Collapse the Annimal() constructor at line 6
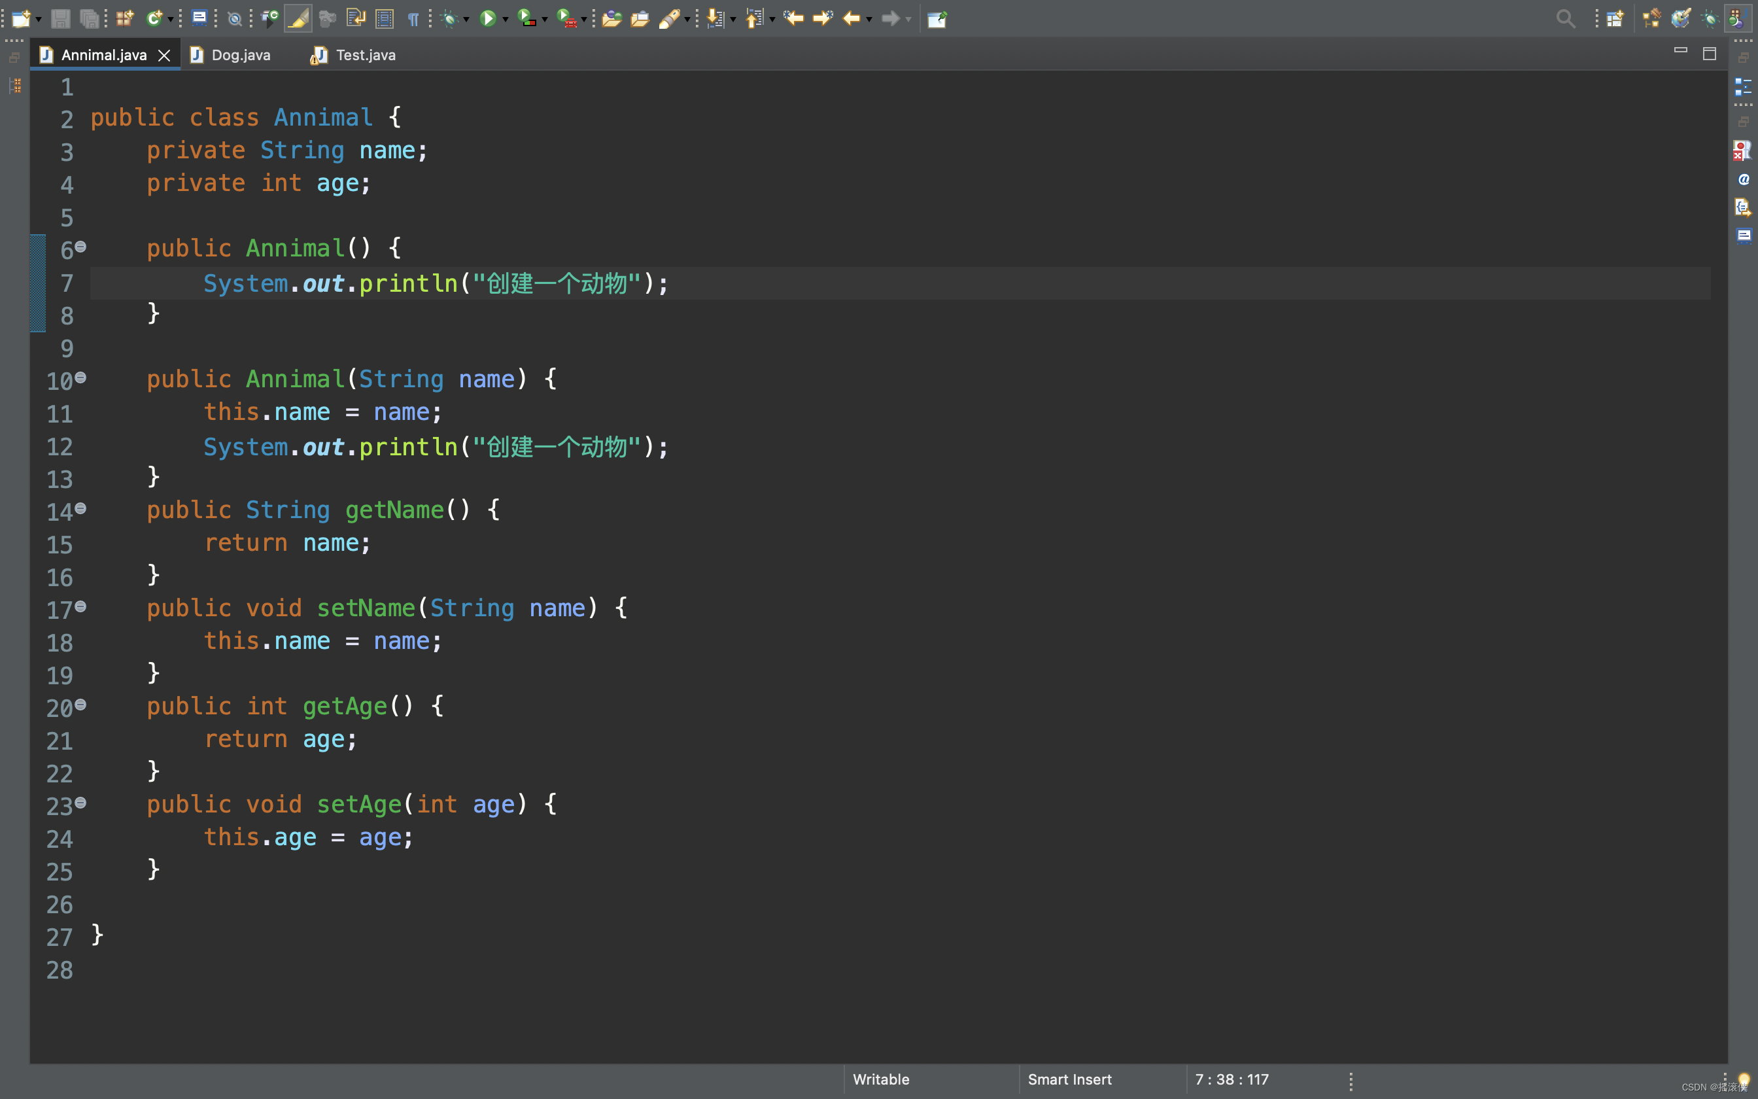The width and height of the screenshot is (1758, 1099). coord(80,247)
